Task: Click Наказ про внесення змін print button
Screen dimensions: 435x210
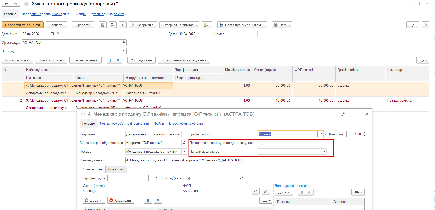Action: [x=242, y=25]
